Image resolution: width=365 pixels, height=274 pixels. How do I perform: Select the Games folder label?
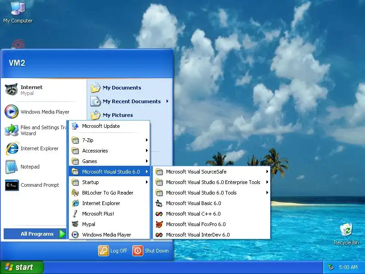pos(89,161)
